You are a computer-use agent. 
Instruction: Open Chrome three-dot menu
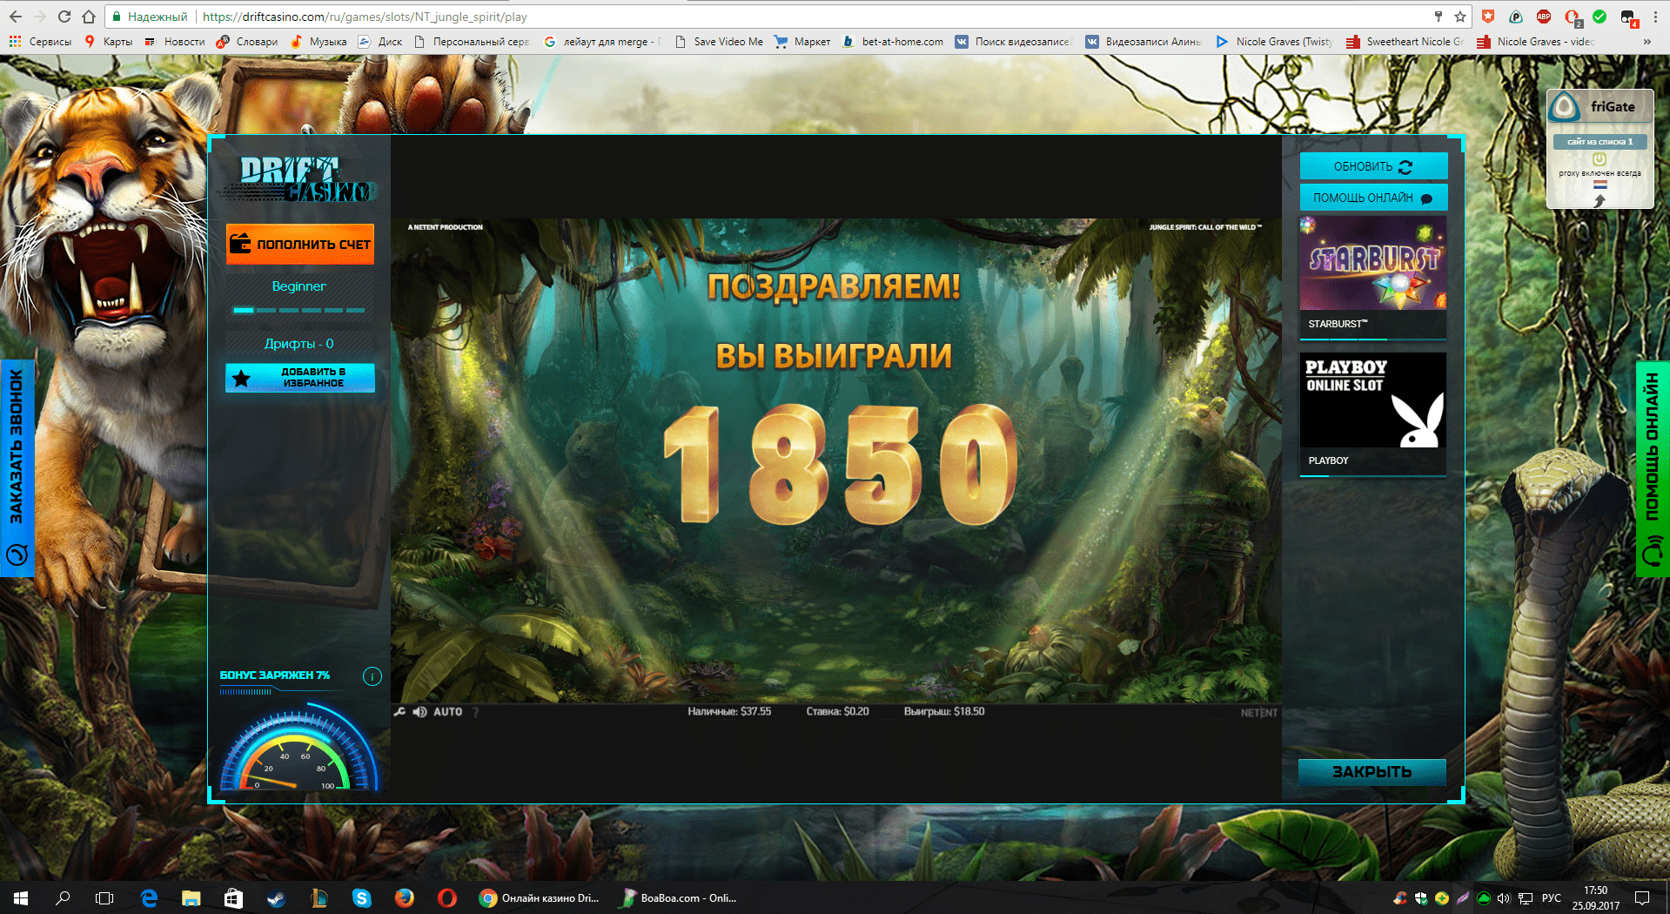tap(1656, 17)
